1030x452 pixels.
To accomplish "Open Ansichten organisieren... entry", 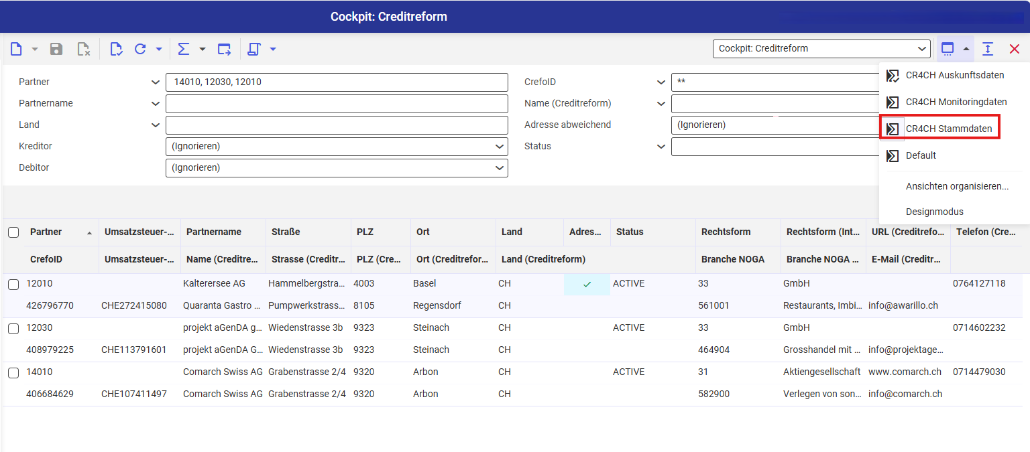I will click(957, 186).
